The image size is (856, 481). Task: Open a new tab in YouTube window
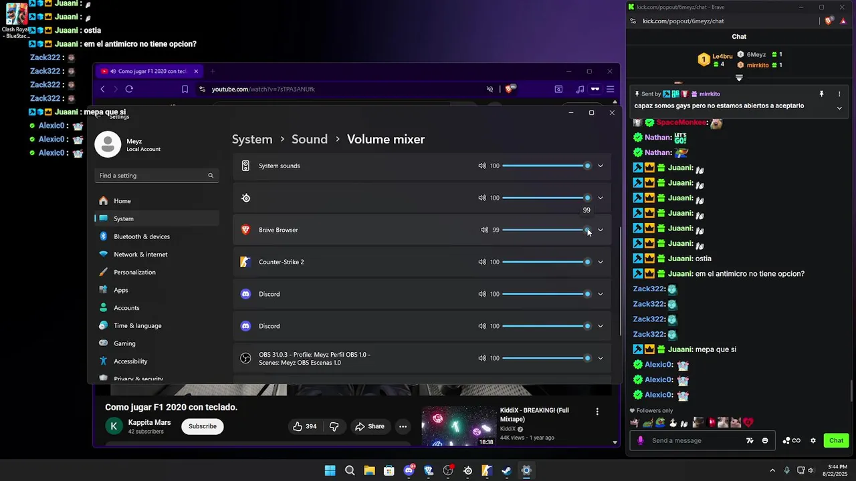[213, 71]
